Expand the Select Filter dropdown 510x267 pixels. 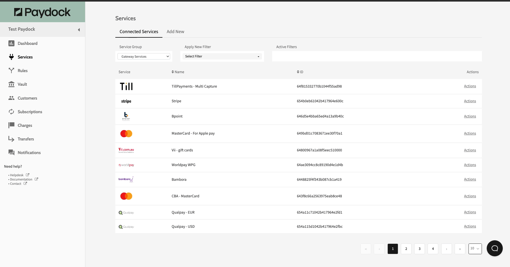coord(222,56)
